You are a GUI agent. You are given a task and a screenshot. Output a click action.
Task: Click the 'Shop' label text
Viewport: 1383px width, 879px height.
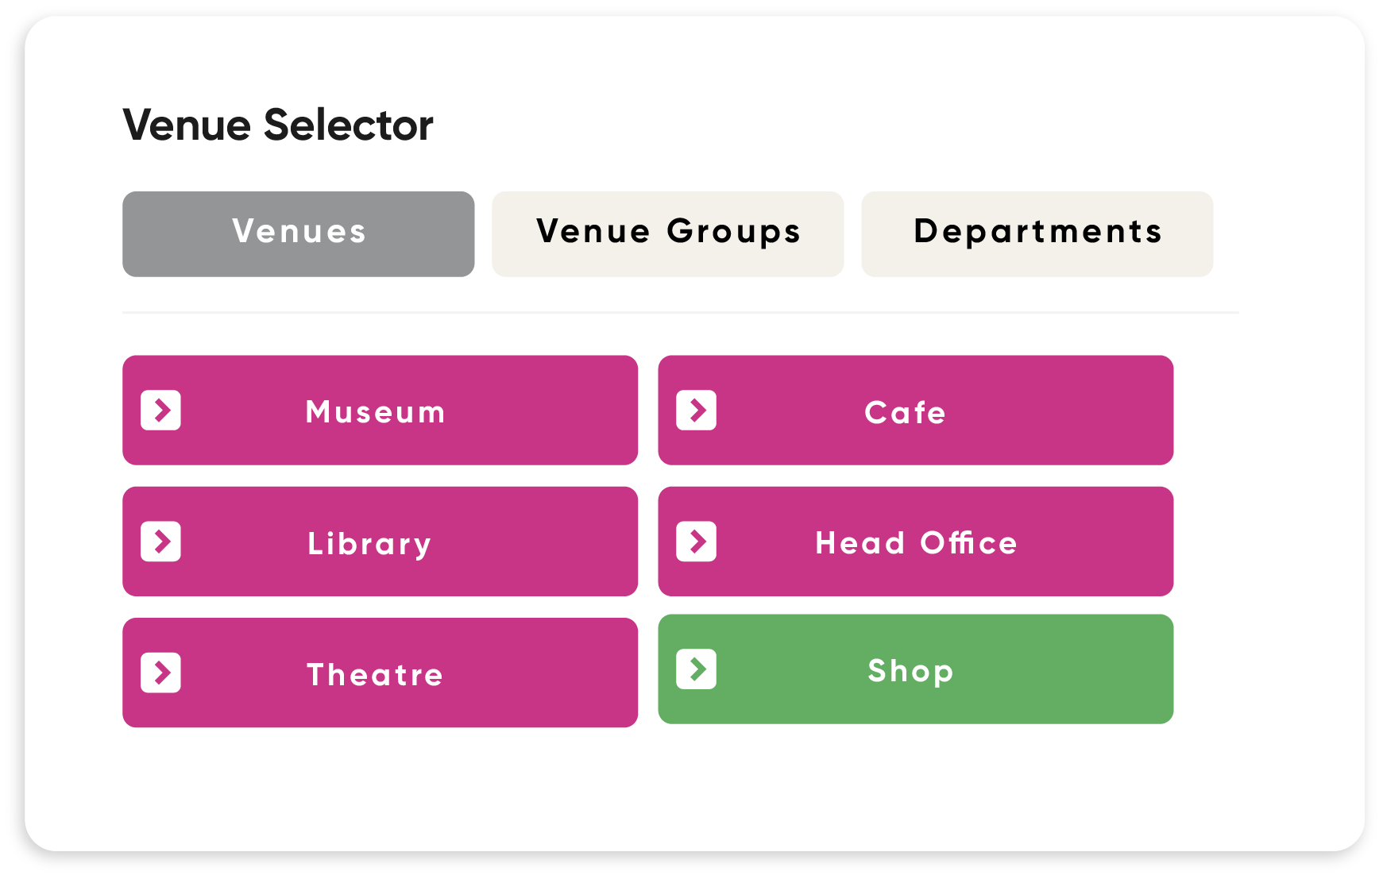click(910, 672)
